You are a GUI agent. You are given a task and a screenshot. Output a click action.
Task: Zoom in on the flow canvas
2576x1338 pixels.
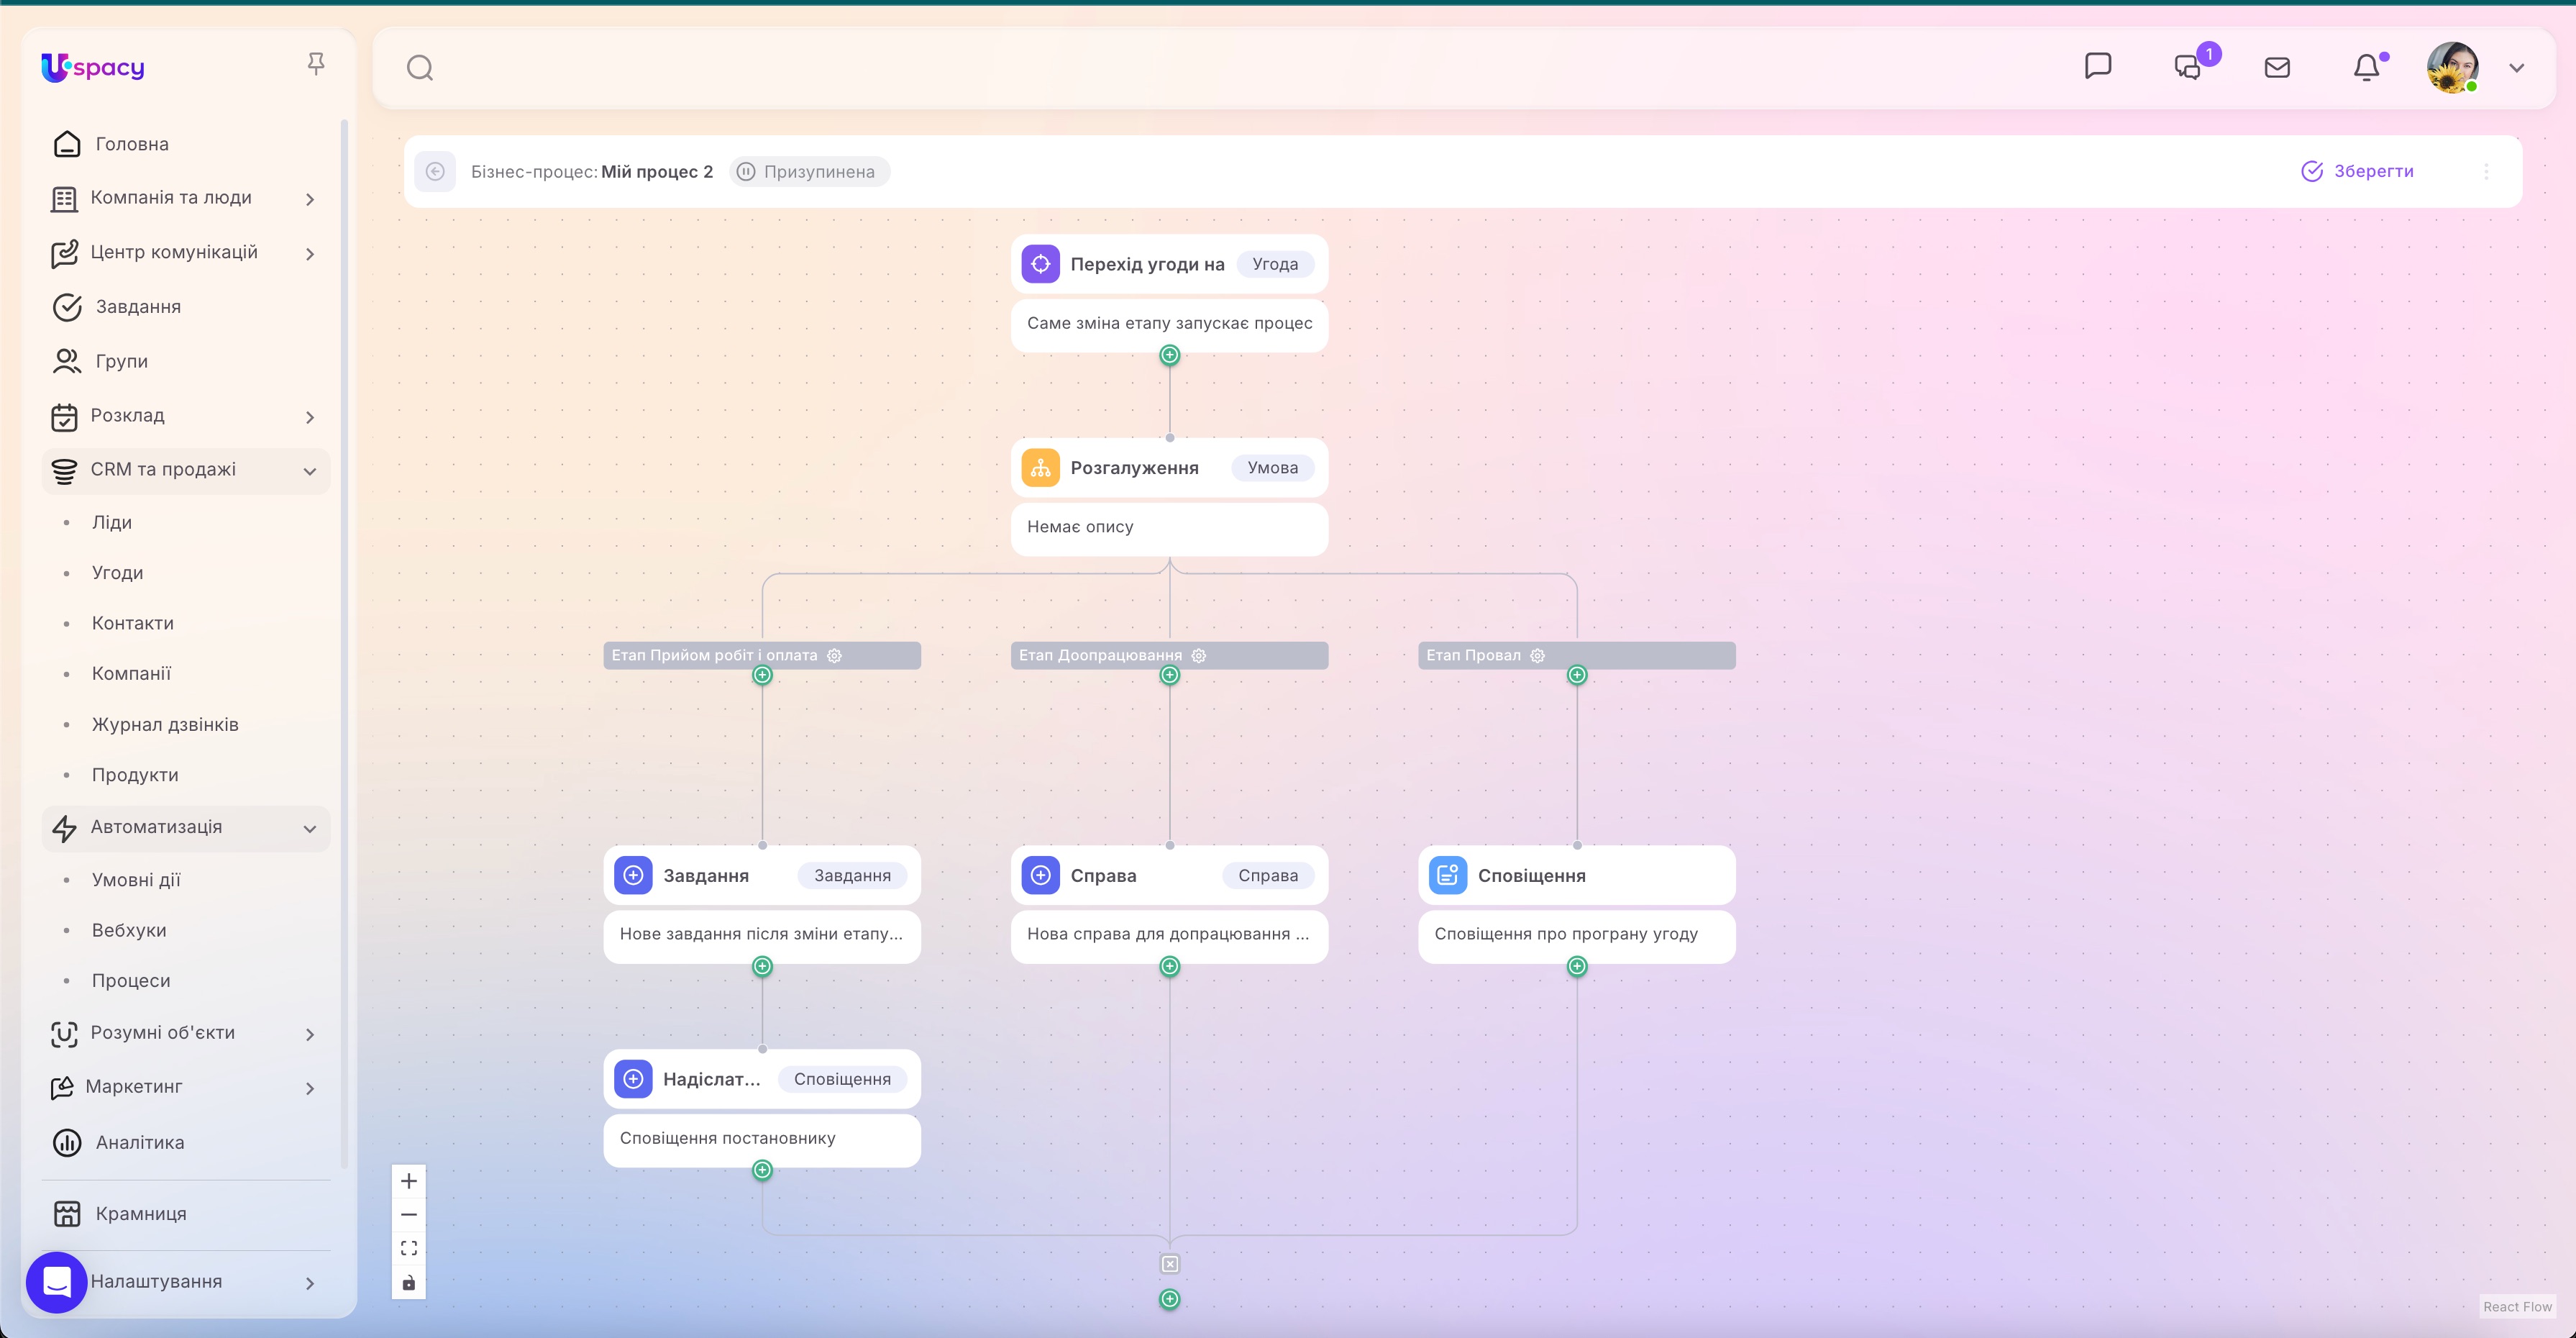pos(409,1181)
